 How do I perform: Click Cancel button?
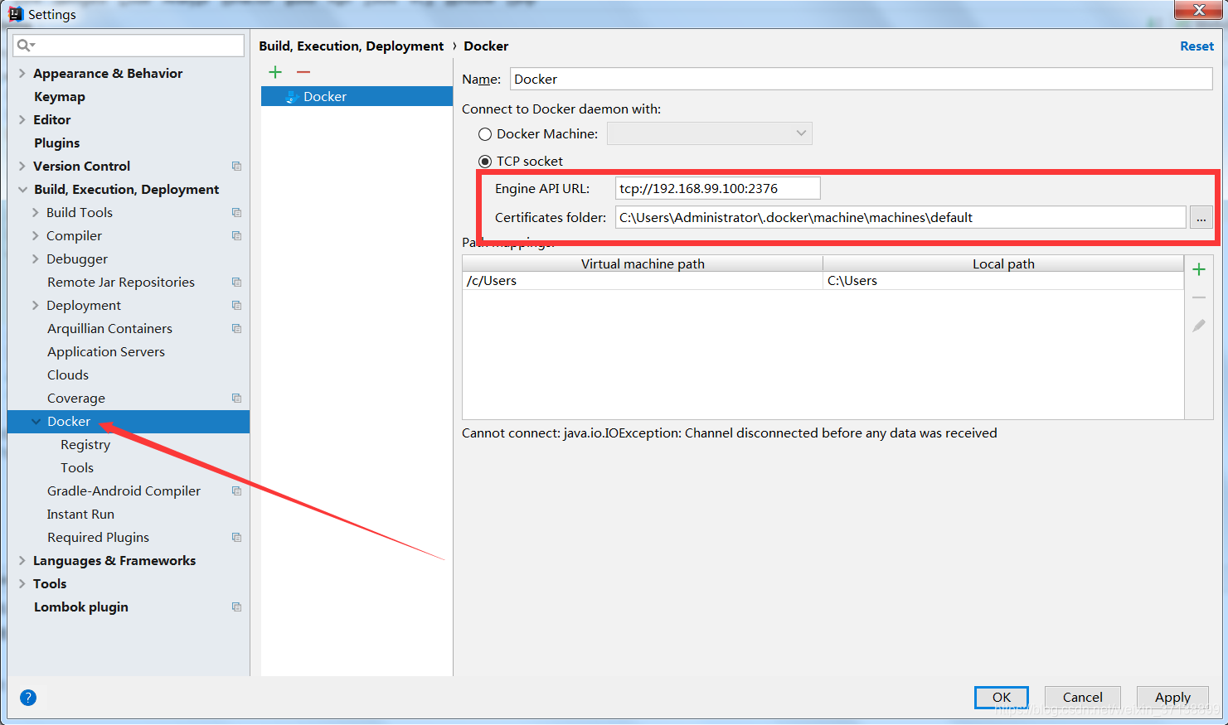point(1083,698)
